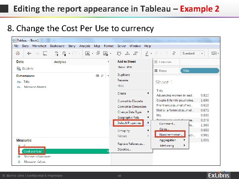Image resolution: width=239 pixels, height=179 pixels.
Task: Click the Paste data source cylinder icon
Action: click(x=64, y=54)
